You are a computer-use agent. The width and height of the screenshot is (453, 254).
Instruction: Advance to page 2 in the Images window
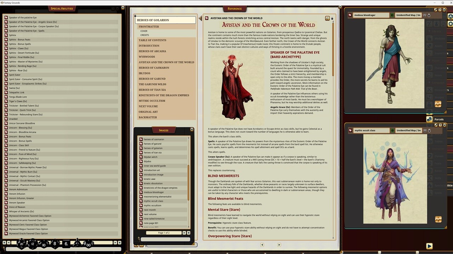184,232
